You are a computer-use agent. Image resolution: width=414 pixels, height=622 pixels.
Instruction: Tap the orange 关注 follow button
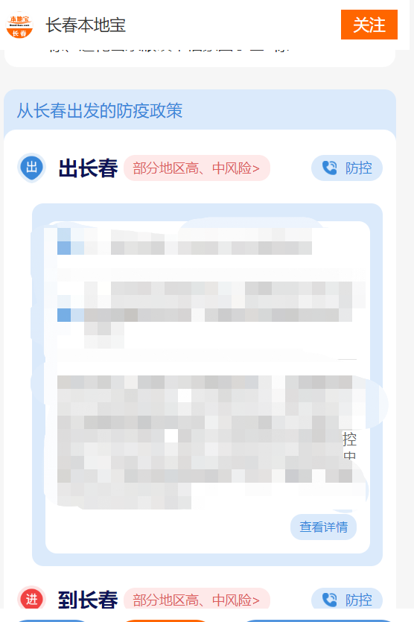pos(369,25)
